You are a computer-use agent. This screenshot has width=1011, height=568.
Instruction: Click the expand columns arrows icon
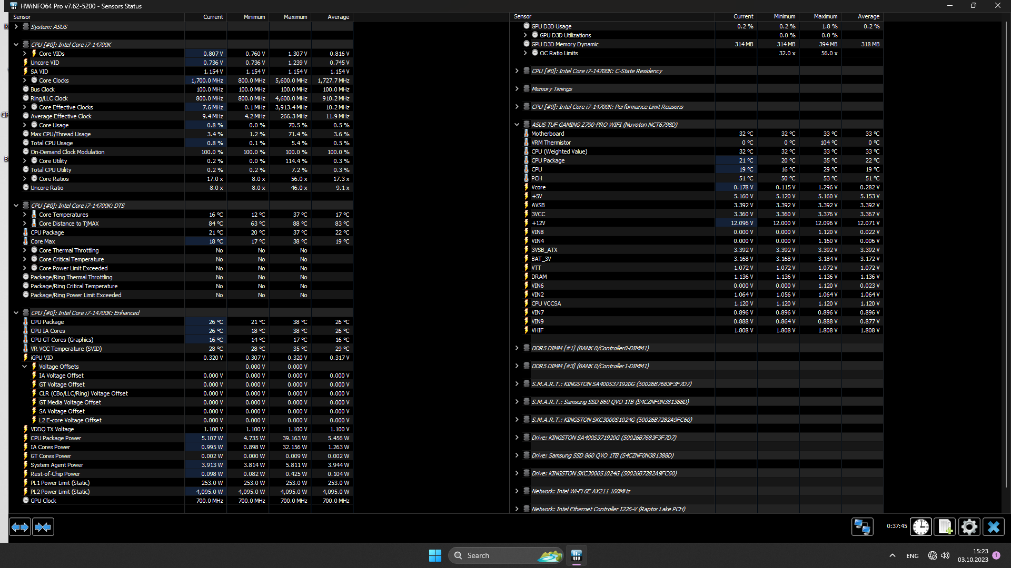(20, 526)
